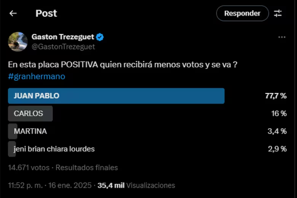Click the Resultados finales label
Screen dimensions: 297x198
87,168
